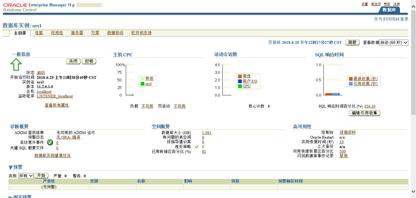Switch to the 性能 tab
The image size is (416, 198).
tap(39, 33)
